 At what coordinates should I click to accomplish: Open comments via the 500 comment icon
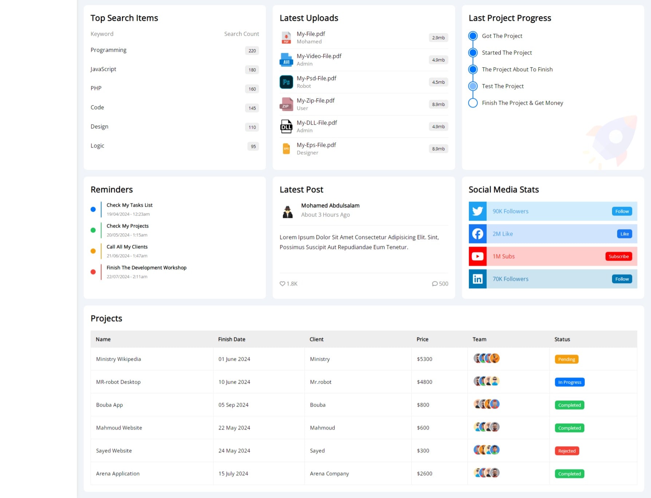[x=435, y=284]
